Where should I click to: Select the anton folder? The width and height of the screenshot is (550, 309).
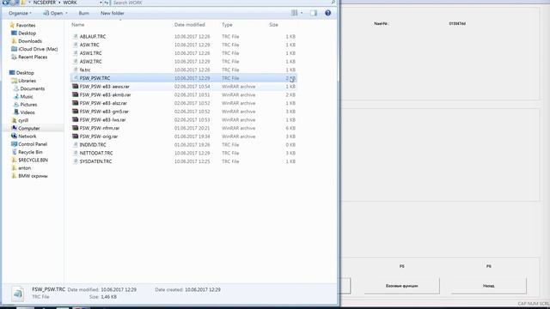25,168
